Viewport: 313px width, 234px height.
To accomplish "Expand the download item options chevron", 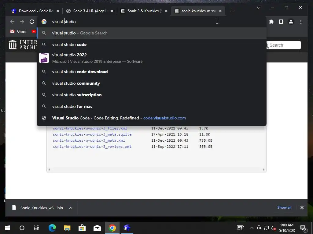I will pos(71,208).
